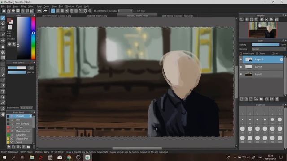The height and width of the screenshot is (161, 287).
Task: Hide Layer2 visibility dot
Action: point(241,67)
